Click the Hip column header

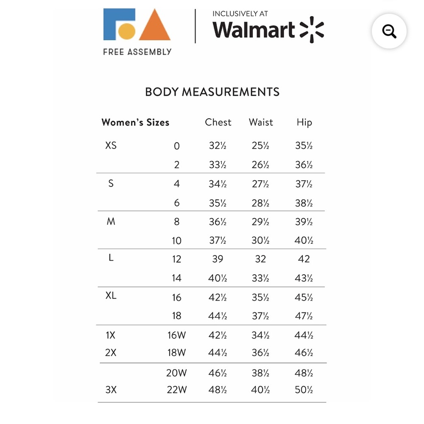point(304,123)
